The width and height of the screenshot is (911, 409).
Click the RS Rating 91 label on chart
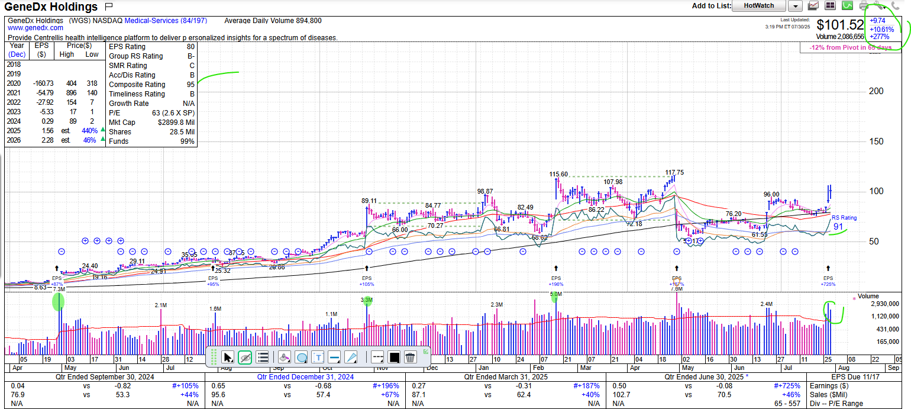(x=844, y=222)
